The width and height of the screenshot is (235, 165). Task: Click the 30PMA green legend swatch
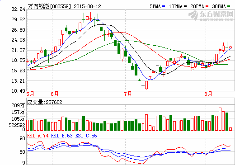(x=229, y=6)
